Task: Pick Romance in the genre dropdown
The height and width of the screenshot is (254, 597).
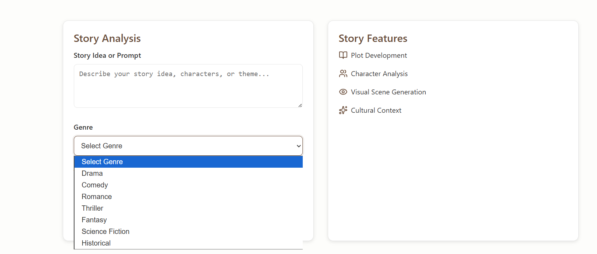Action: pos(97,197)
